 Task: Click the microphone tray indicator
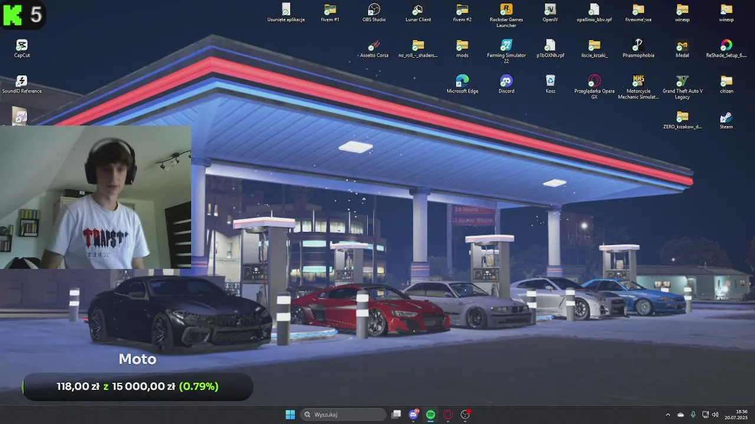693,415
